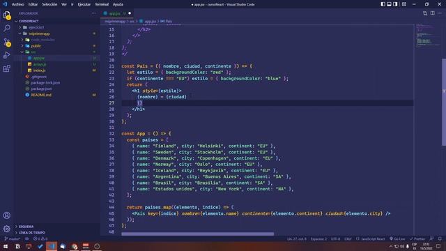
Task: Open errors and warnings count in status bar
Action: tap(40, 238)
